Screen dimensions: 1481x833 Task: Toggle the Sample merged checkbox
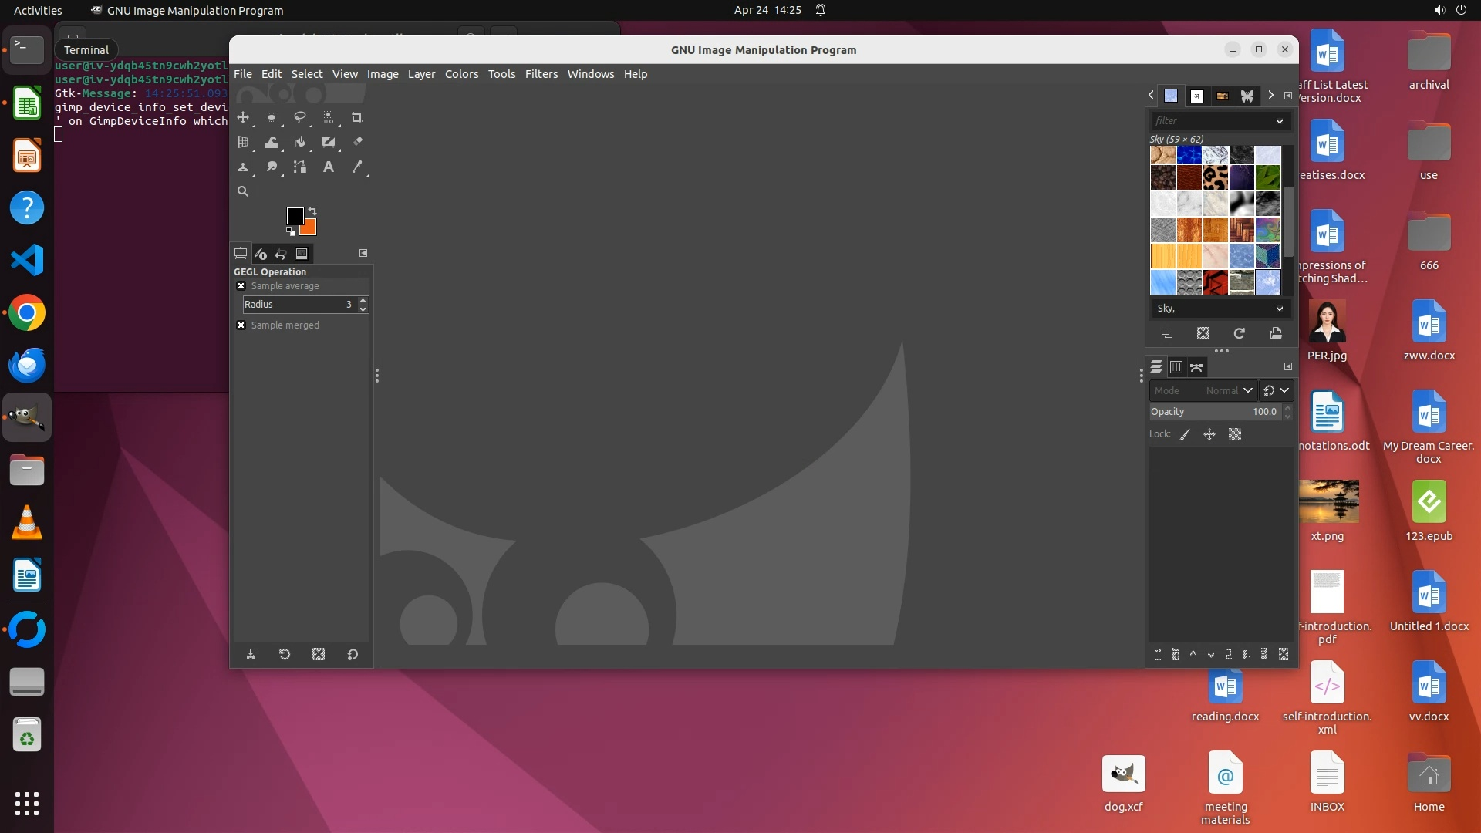pyautogui.click(x=241, y=325)
